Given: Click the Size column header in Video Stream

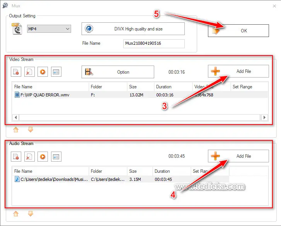Looking at the screenshot, I should tap(141, 87).
